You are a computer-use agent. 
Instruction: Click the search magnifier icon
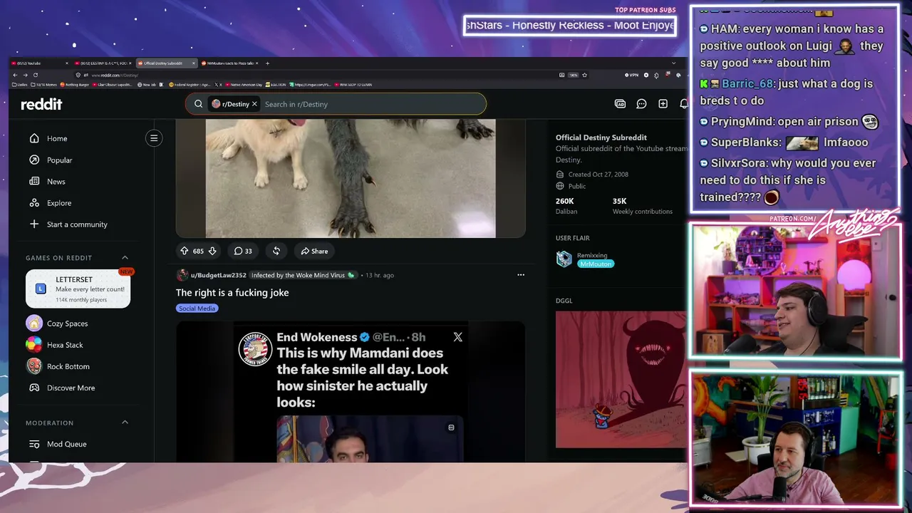199,104
